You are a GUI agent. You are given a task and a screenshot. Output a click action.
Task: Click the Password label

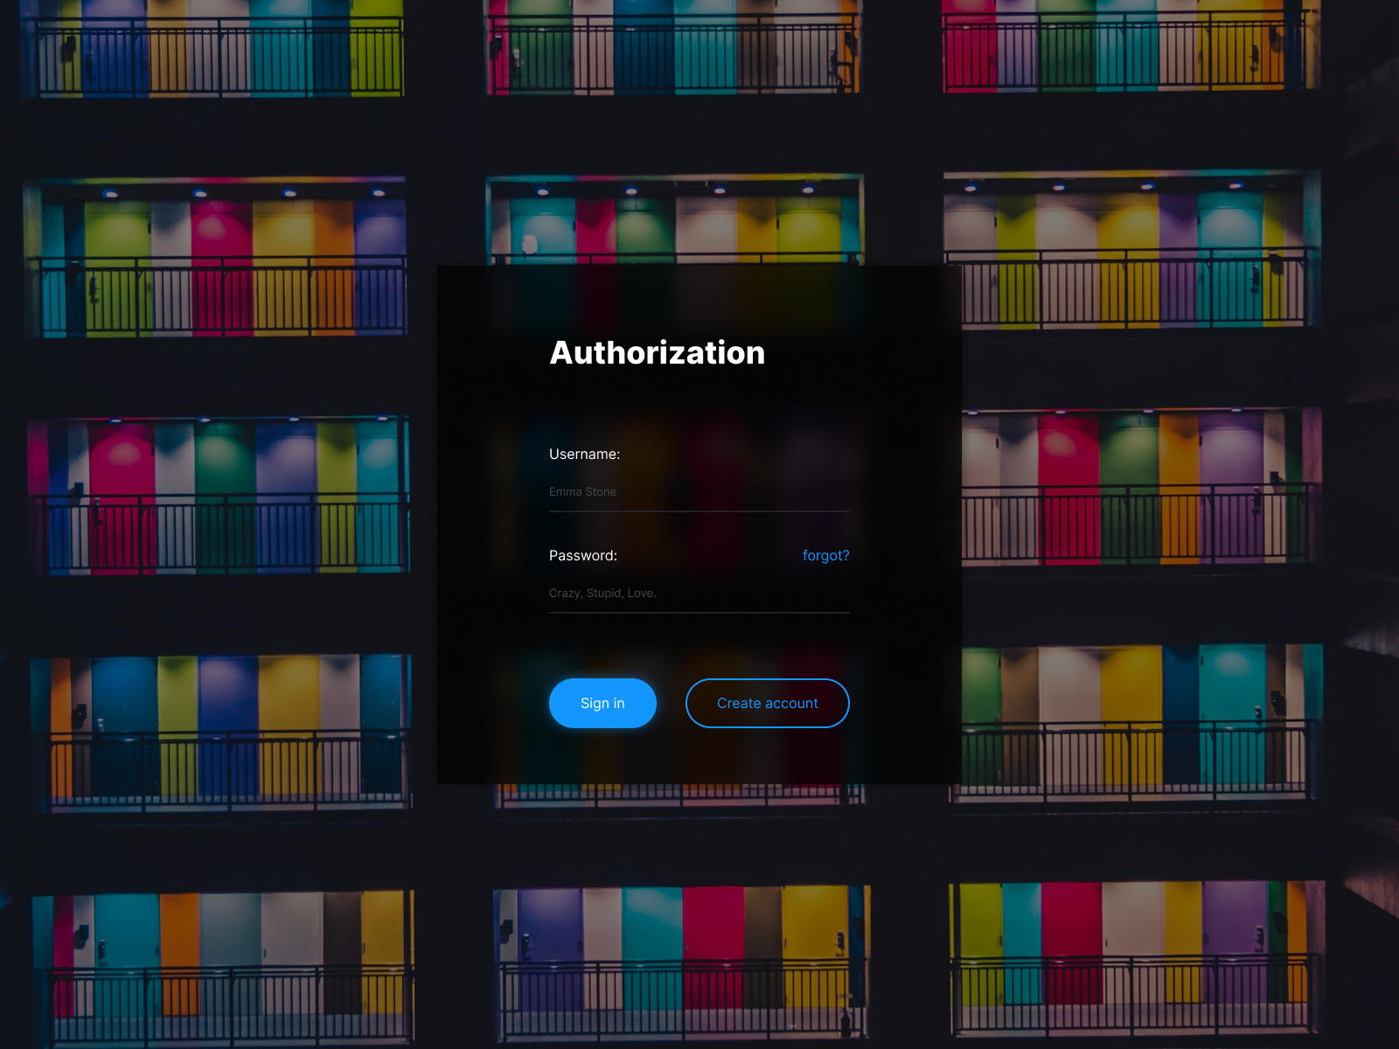[582, 555]
